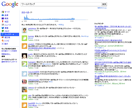Click the 2010 year breadcrumb link
The image size is (137, 108).
23,12
